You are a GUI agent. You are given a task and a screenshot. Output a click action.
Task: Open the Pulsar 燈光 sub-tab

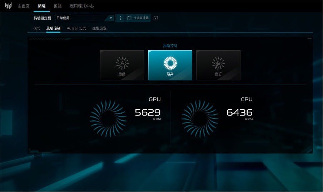76,28
